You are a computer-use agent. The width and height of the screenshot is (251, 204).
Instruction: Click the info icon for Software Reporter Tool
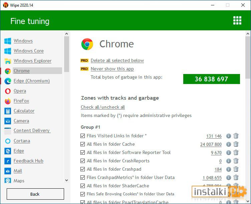click(x=229, y=153)
